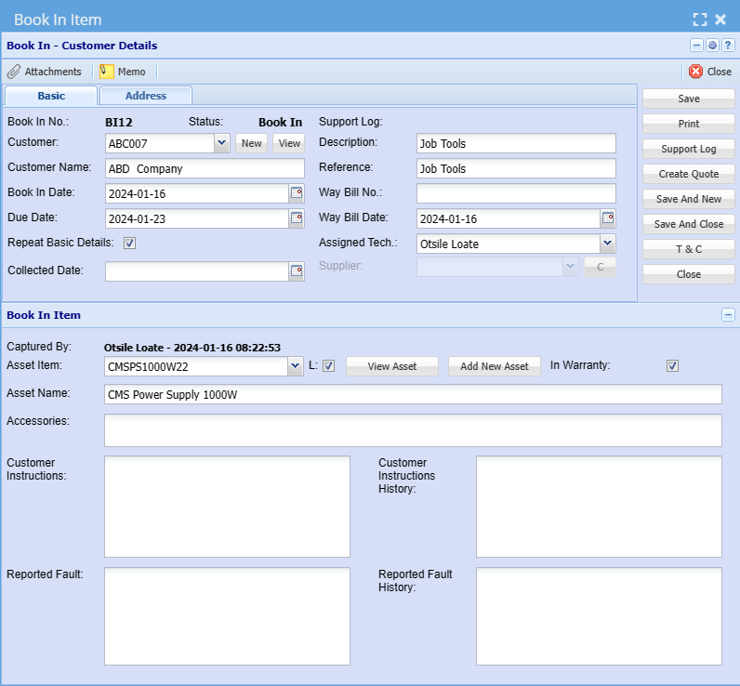Expand the Asset Item dropdown
This screenshot has width=740, height=686.
pos(296,366)
